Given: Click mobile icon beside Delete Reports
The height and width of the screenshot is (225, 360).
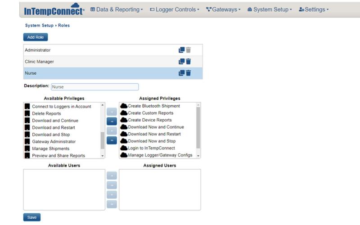Looking at the screenshot, I should point(27,113).
